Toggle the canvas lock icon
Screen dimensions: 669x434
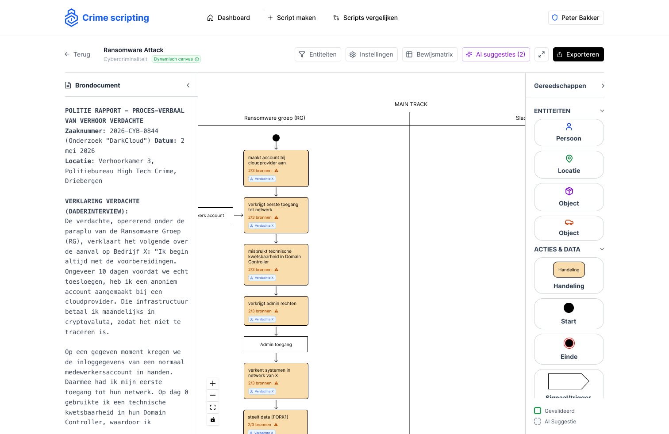tap(213, 419)
